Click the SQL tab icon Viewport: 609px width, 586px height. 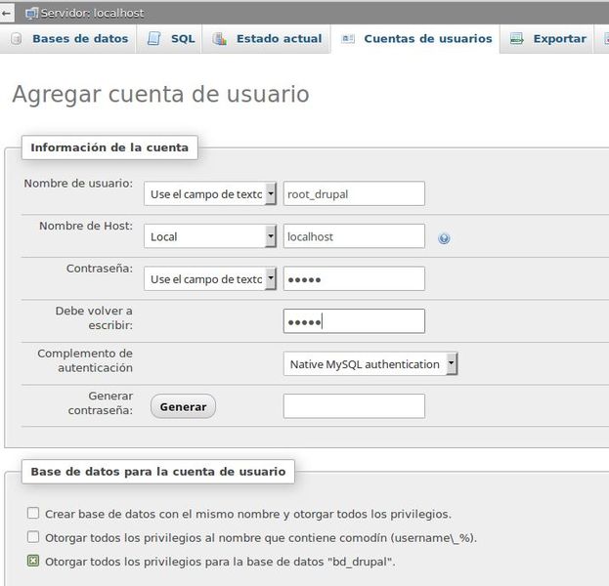(154, 39)
